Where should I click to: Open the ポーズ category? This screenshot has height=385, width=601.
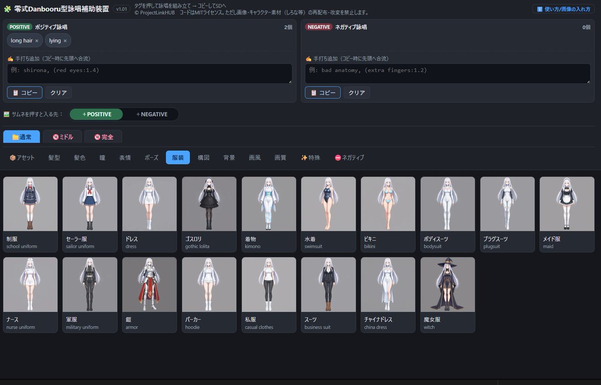151,157
